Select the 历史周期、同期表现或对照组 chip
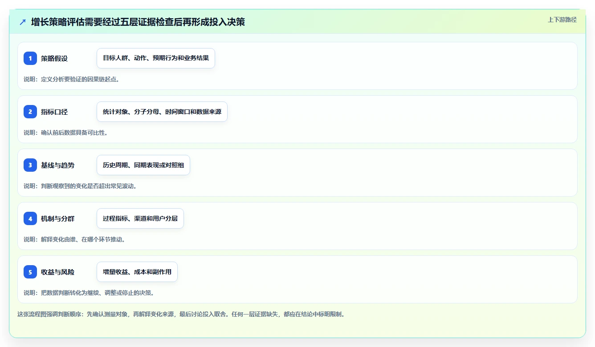This screenshot has width=595, height=347. point(143,165)
